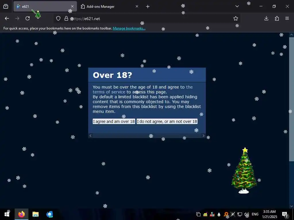Restore down the Firefox window
Viewport: 294px width, 220px height.
click(x=274, y=6)
